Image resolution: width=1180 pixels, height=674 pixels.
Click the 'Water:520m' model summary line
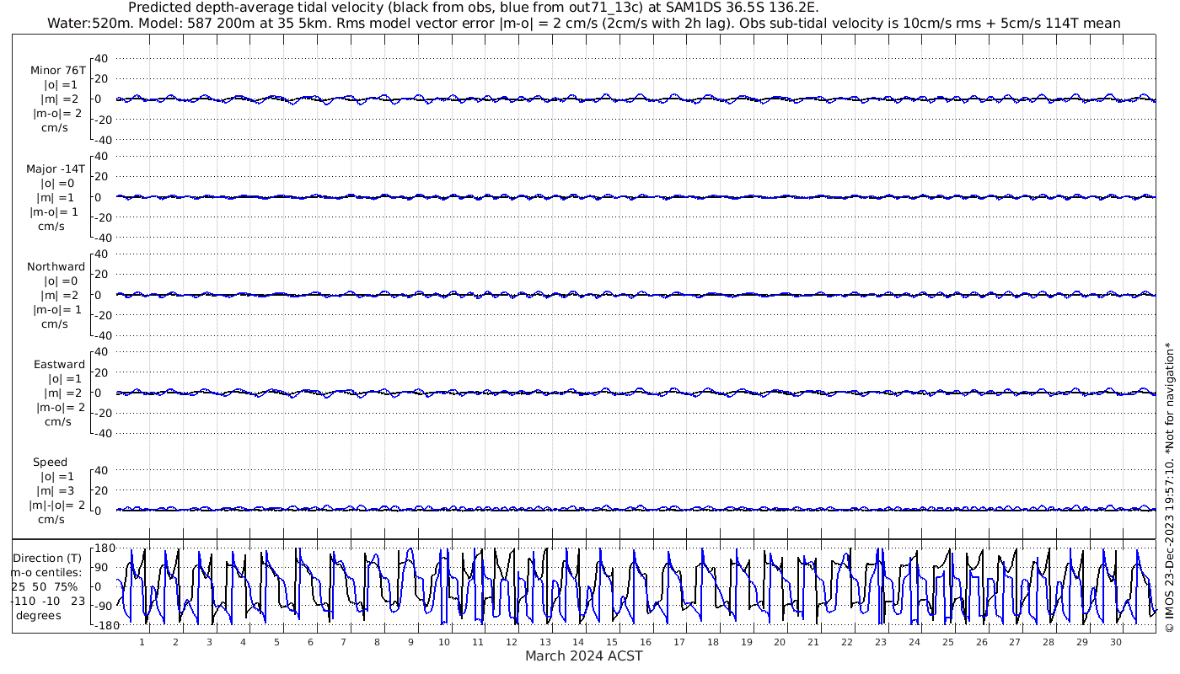point(584,23)
